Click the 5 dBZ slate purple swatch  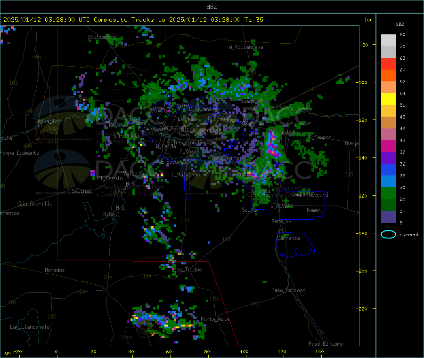click(x=388, y=217)
